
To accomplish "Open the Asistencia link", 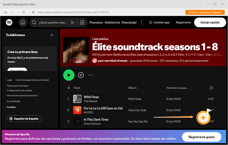I will click(x=112, y=22).
